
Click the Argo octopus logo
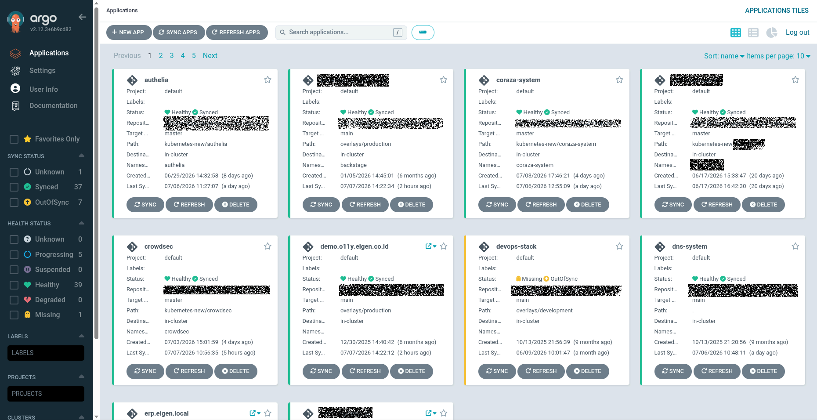click(16, 22)
